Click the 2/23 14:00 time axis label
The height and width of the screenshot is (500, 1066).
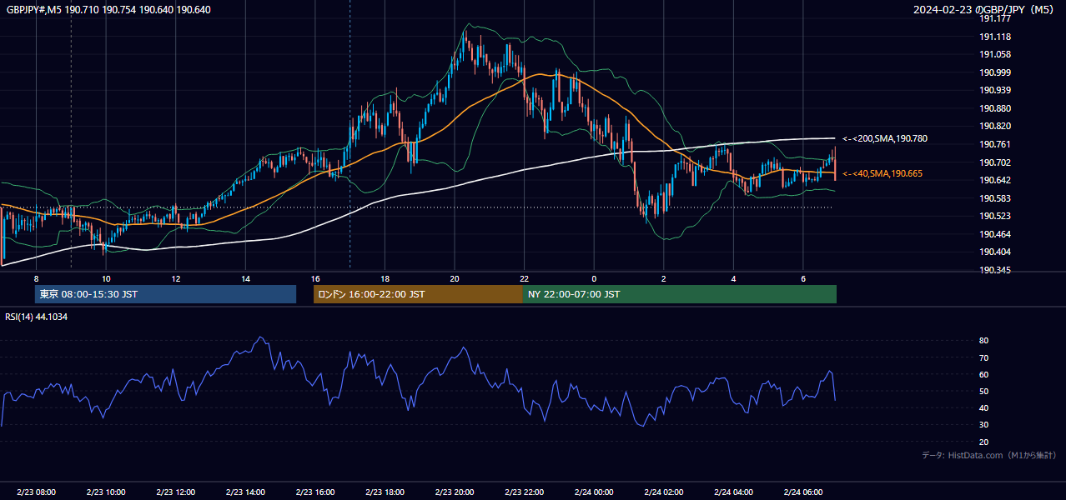pyautogui.click(x=245, y=492)
